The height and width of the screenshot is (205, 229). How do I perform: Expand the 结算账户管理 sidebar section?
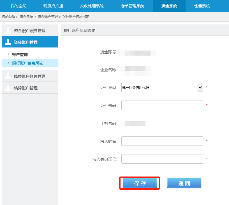pos(26,88)
